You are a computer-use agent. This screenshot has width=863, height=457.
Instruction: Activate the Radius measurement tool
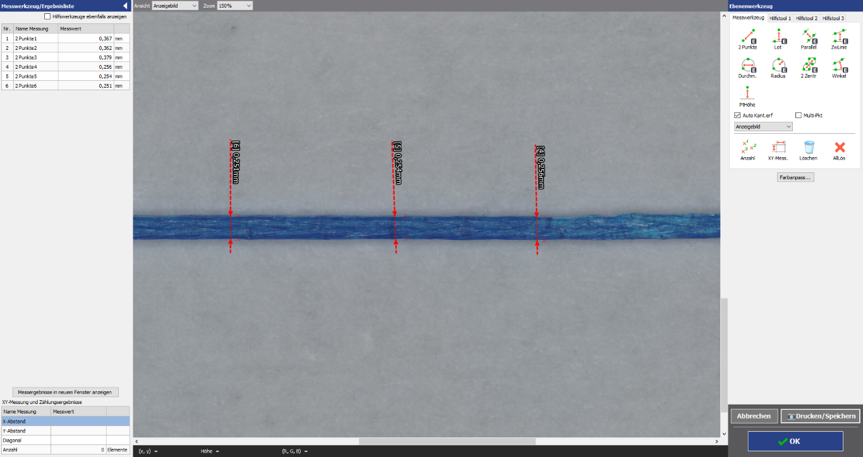pos(778,65)
